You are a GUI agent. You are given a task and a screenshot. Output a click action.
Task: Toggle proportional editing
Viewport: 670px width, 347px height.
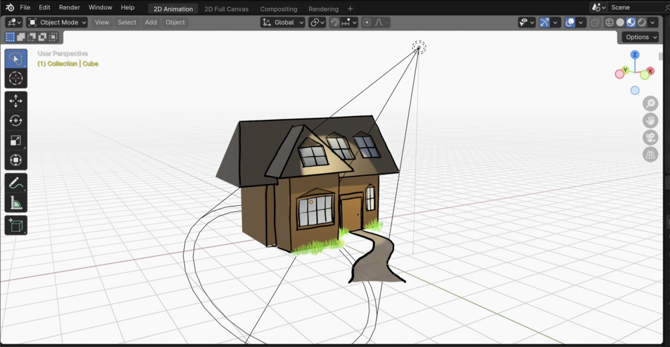pyautogui.click(x=367, y=22)
